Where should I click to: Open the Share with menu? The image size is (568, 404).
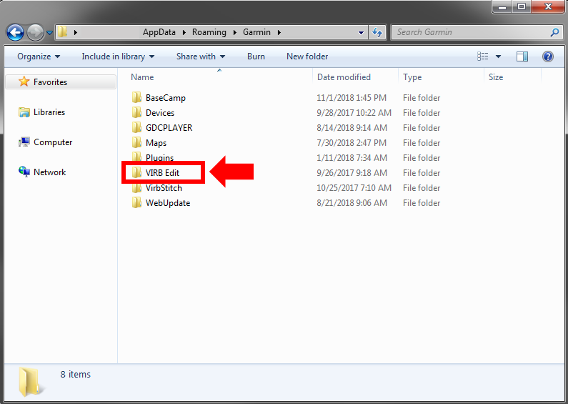tap(201, 56)
